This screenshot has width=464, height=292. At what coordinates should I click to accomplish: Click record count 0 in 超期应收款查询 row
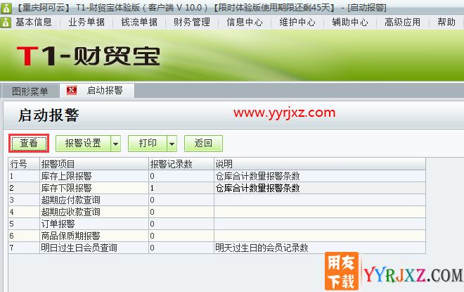tap(181, 212)
